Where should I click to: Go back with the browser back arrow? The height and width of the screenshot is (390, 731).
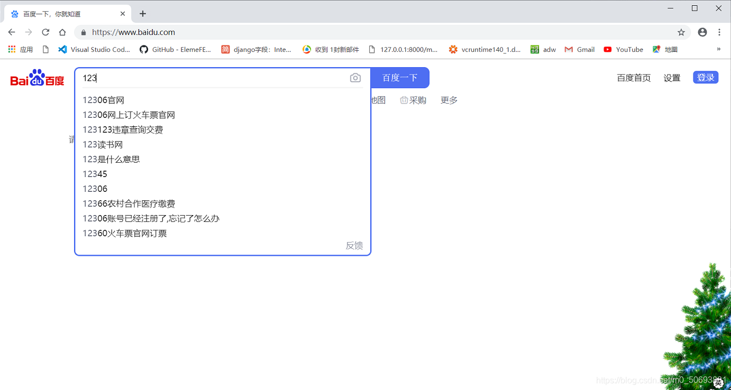[12, 32]
